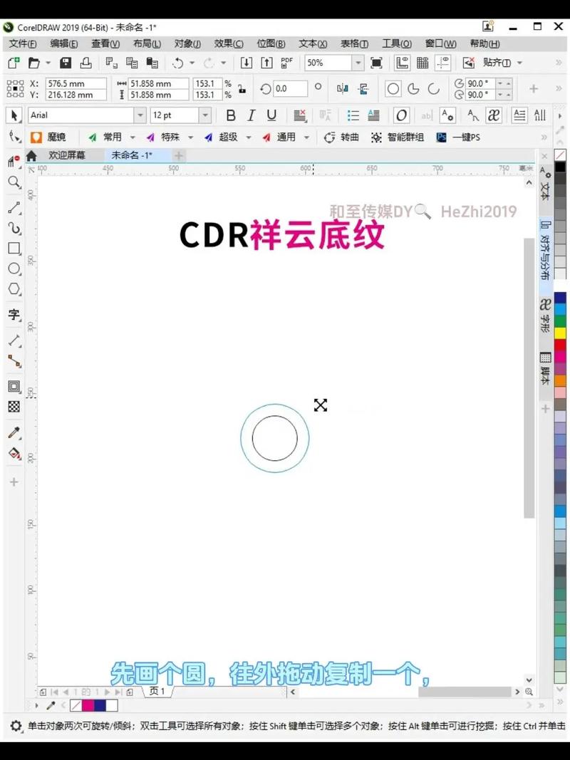Select the Color Eyedropper tool
This screenshot has height=760, width=570.
(x=14, y=432)
